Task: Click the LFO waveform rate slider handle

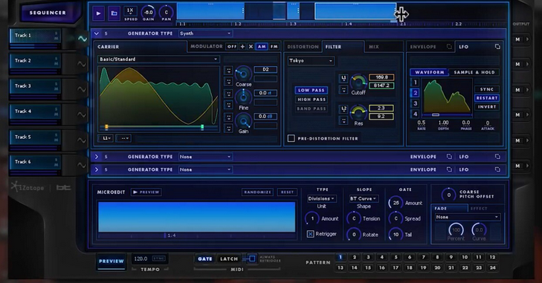Action: pos(436,114)
